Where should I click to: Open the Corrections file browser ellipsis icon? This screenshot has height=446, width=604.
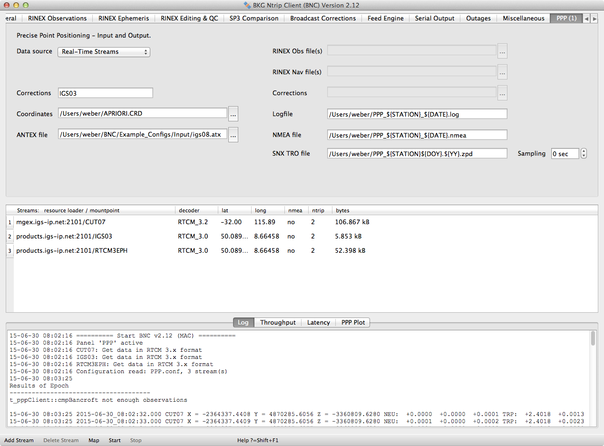pos(502,93)
